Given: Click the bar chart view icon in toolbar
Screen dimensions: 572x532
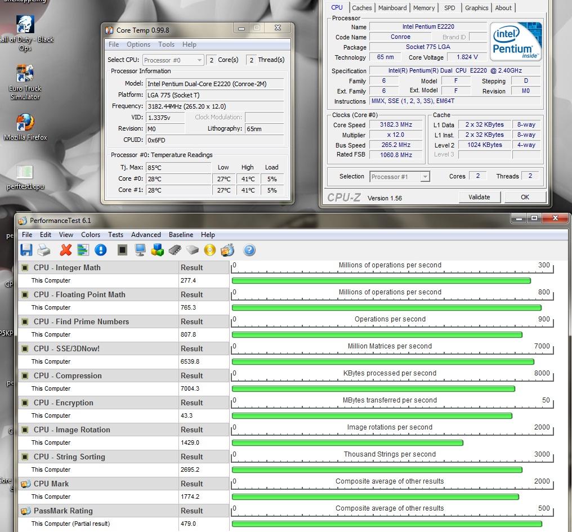Looking at the screenshot, I should pos(83,251).
